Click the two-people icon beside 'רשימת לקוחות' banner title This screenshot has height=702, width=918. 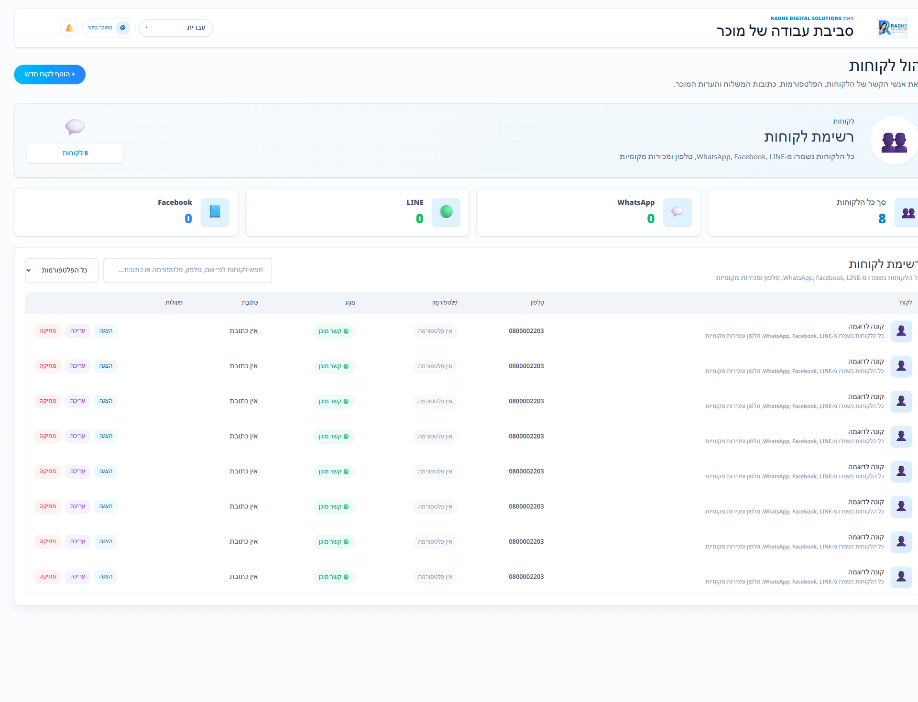pyautogui.click(x=894, y=141)
